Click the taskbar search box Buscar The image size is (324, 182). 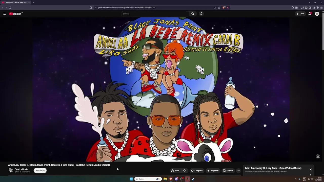[x=148, y=179]
